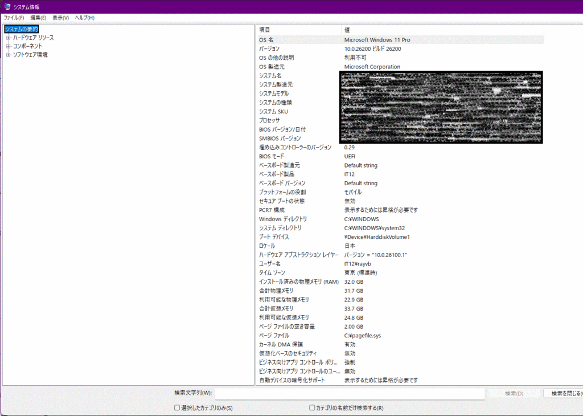
Task: Select the 合計仮想メモリ row
Action: [400, 308]
